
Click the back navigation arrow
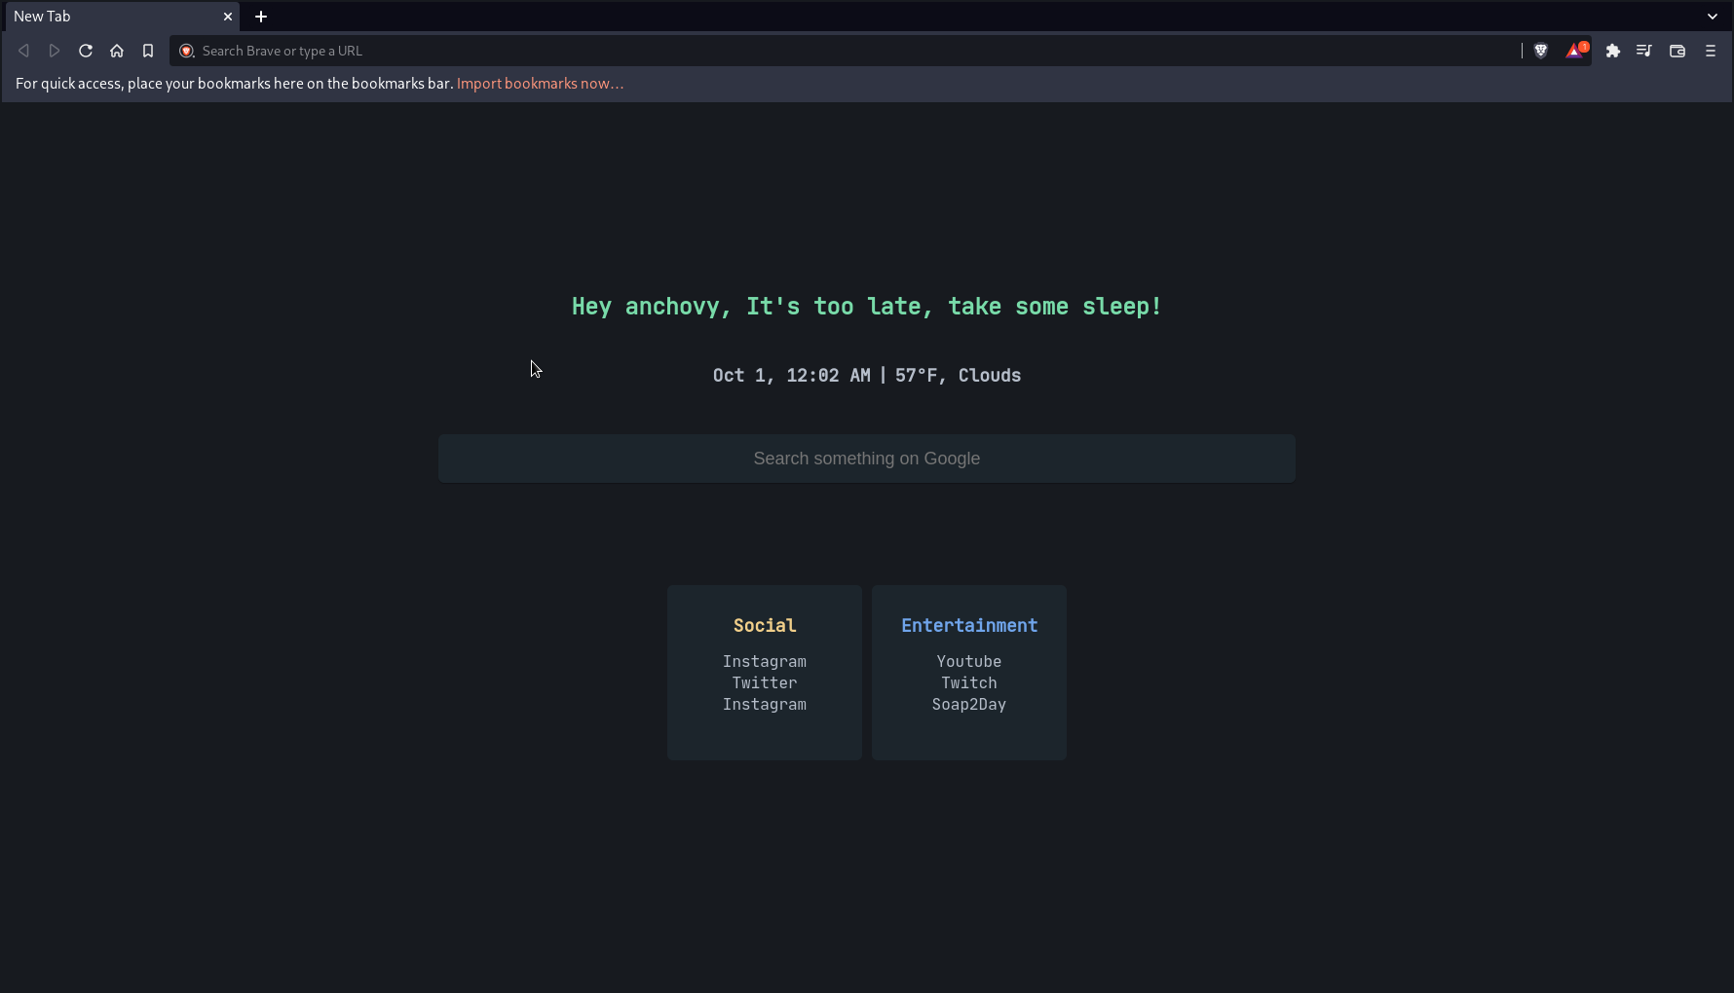pyautogui.click(x=23, y=51)
